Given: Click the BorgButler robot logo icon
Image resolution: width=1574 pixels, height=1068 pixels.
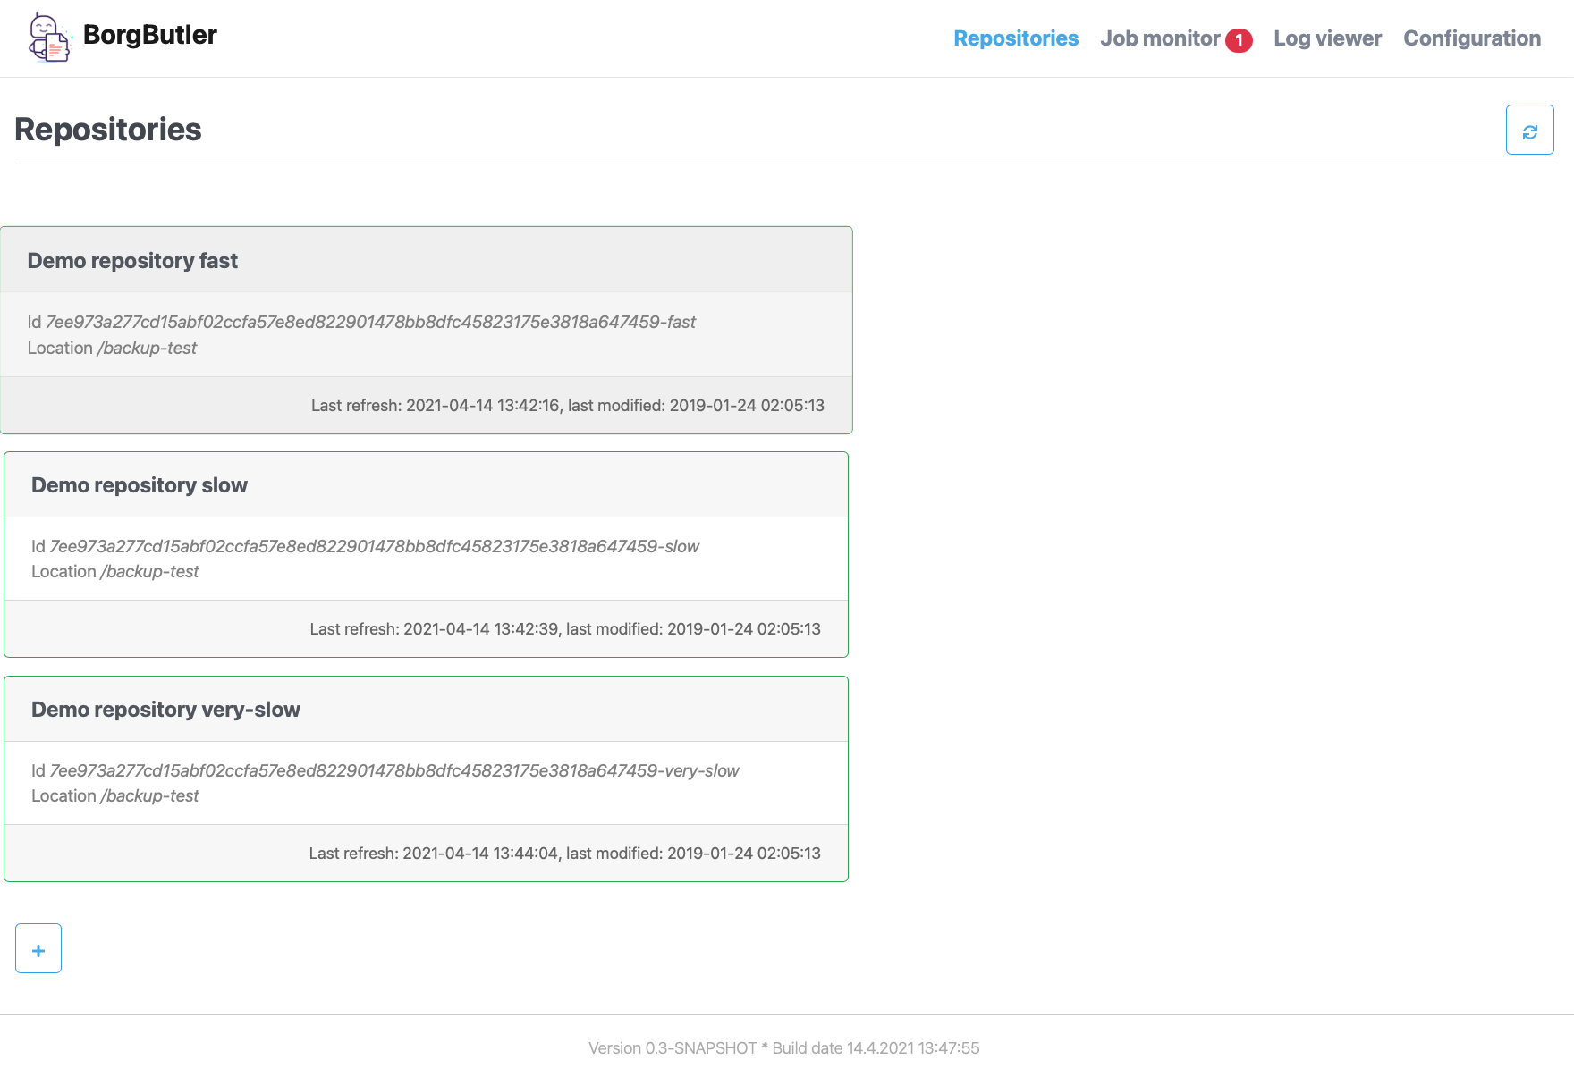Looking at the screenshot, I should (x=49, y=38).
